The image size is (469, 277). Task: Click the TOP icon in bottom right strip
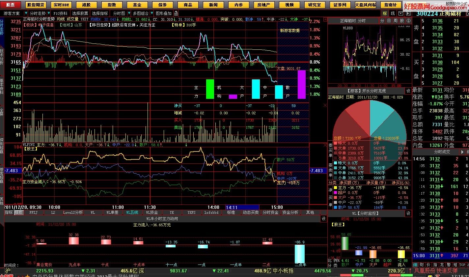click(x=462, y=265)
